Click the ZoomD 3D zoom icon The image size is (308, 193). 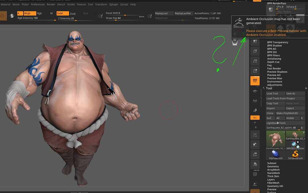(255, 154)
